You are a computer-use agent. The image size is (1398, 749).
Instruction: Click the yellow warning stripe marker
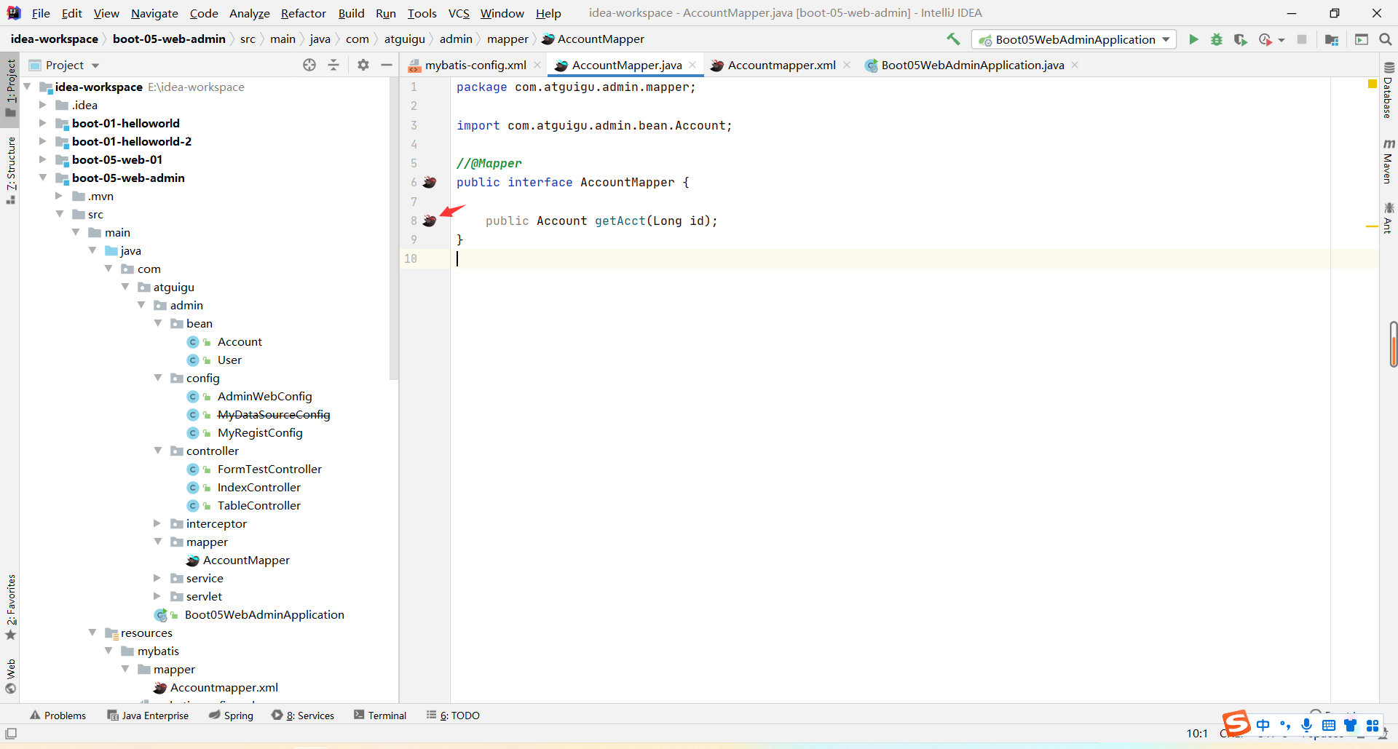pos(1371,227)
